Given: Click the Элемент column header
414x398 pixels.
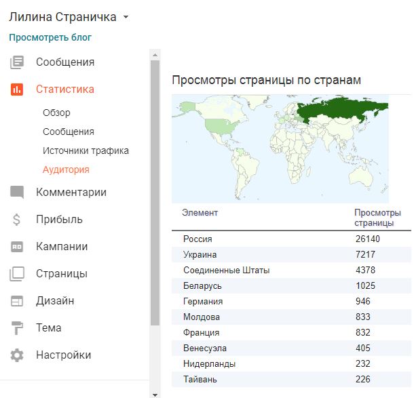Looking at the screenshot, I should coord(200,213).
